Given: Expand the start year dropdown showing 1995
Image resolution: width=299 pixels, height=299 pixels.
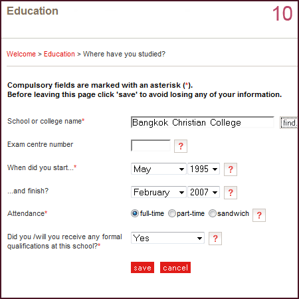Looking at the screenshot, I should (203, 169).
